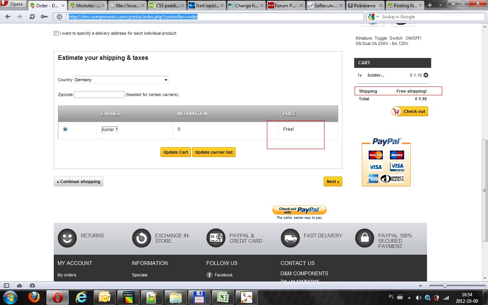Open Opera Link cloud icon
488x305 pixels.
click(x=19, y=286)
